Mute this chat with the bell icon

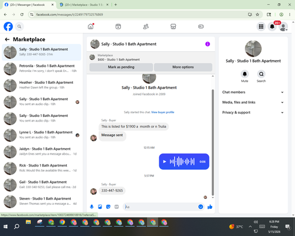coord(245,74)
